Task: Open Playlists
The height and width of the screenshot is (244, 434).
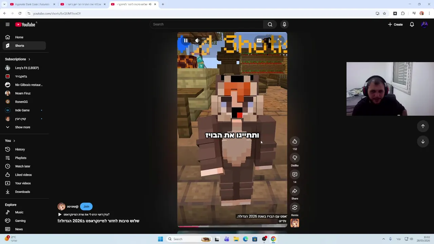Action: [24, 158]
